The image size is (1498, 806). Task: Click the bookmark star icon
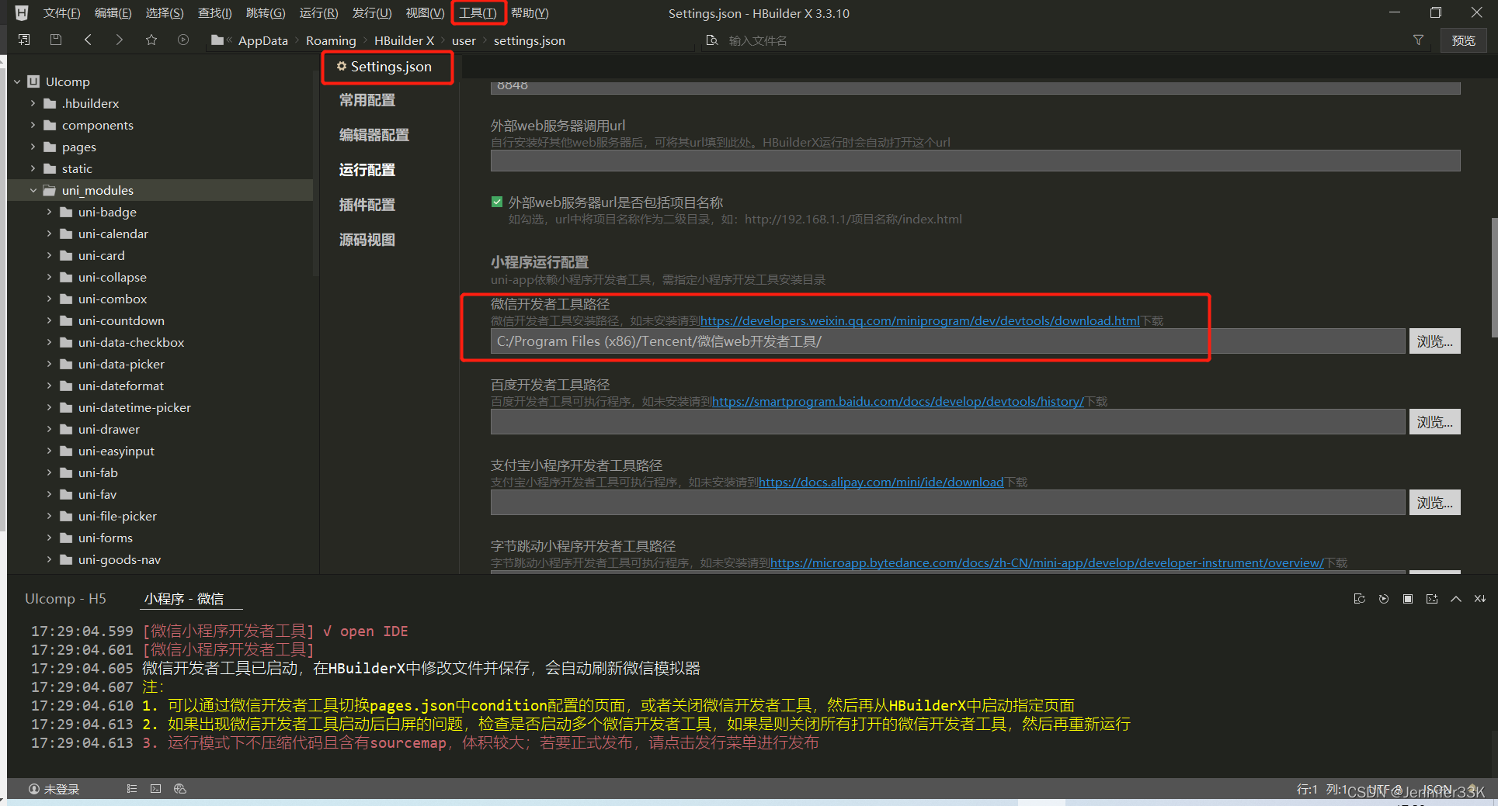[x=151, y=40]
